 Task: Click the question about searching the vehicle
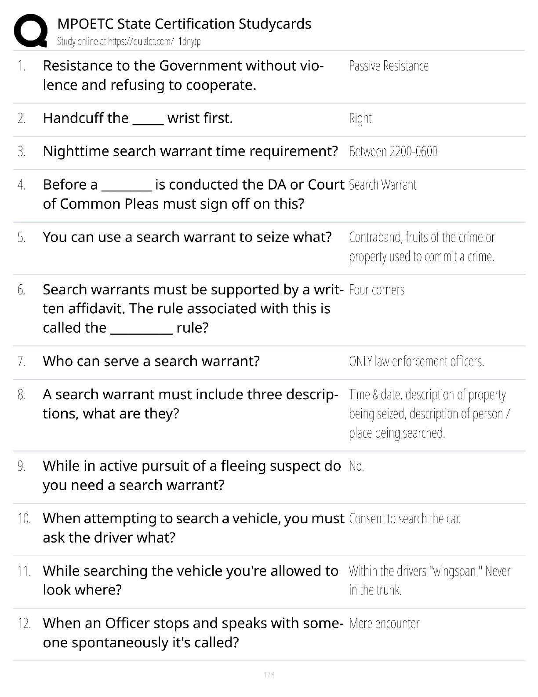tap(190, 580)
